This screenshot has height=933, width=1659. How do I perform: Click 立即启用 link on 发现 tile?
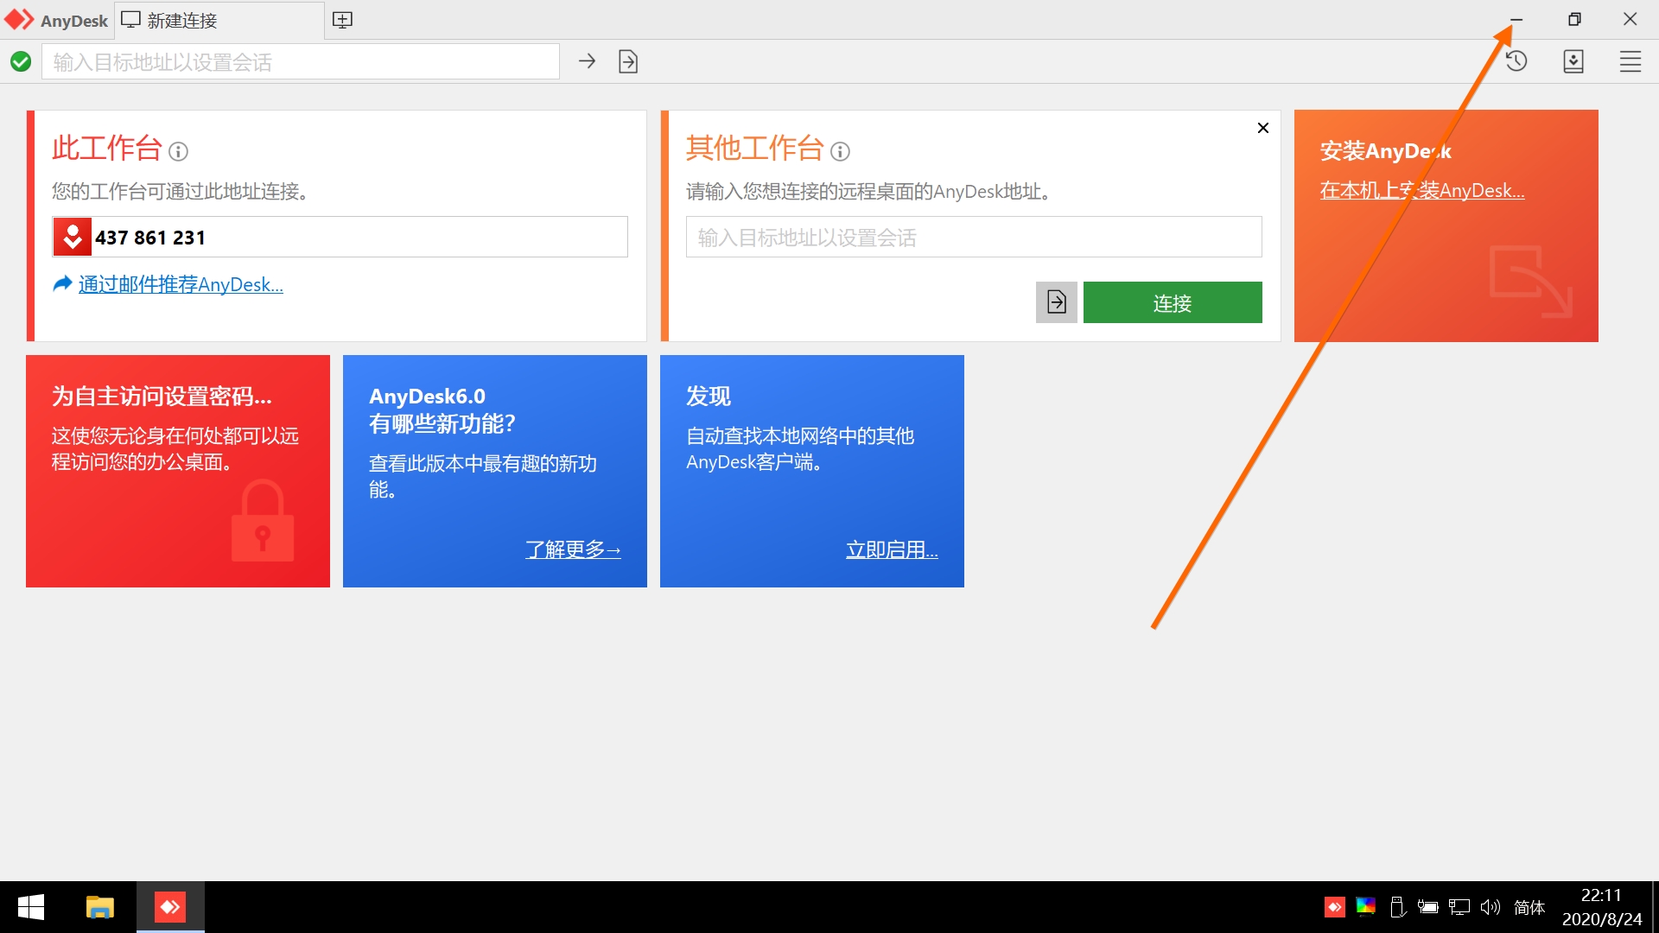891,549
